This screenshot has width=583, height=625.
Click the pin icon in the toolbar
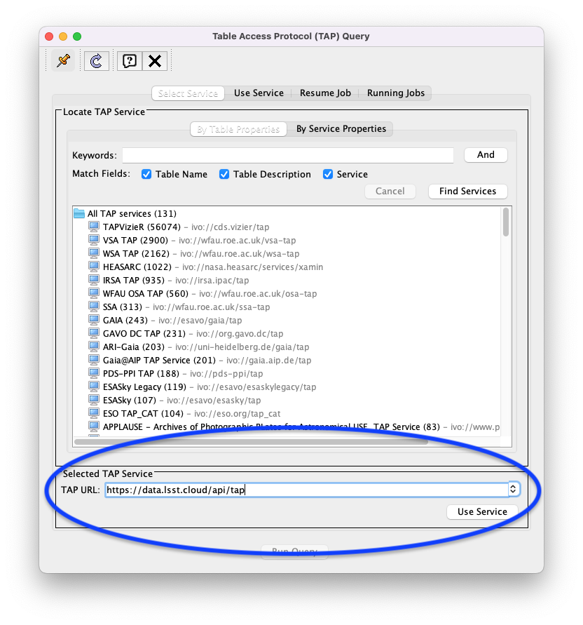(x=62, y=60)
